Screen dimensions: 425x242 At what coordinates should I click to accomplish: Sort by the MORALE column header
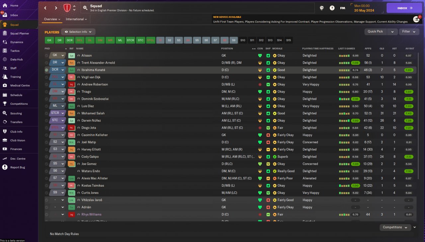click(x=278, y=49)
